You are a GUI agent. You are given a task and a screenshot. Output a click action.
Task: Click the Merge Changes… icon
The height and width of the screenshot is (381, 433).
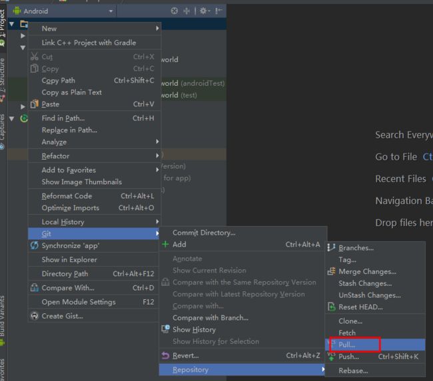click(x=331, y=271)
